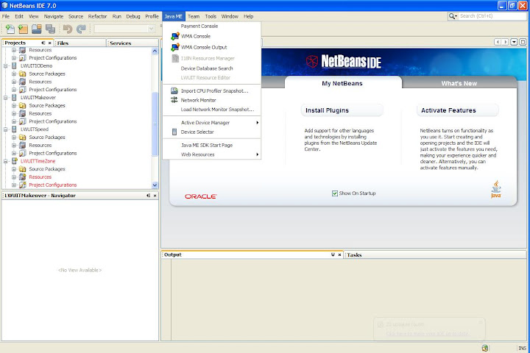Switch to the What's New tab
Viewport: 530px width, 353px height.
(459, 83)
